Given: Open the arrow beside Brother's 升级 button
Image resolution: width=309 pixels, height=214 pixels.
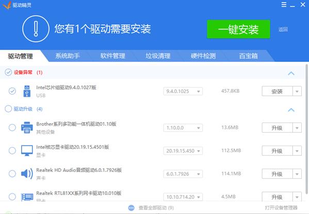Looking at the screenshot, I should [x=297, y=128].
